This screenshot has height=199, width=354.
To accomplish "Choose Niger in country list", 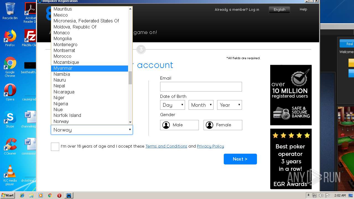I will [90, 98].
